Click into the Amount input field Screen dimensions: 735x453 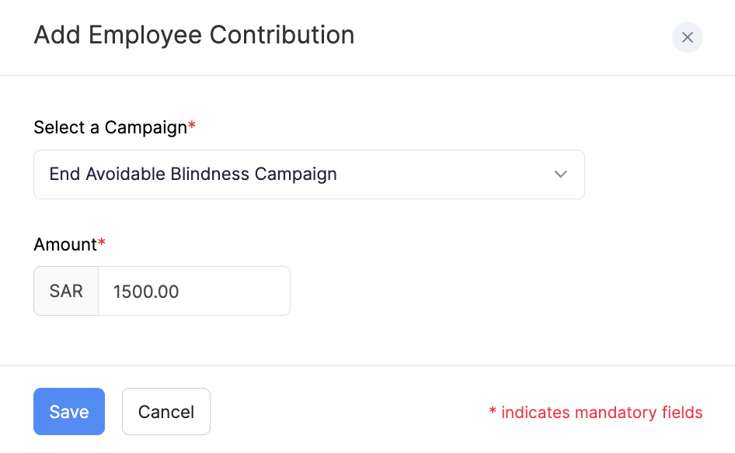coord(193,292)
